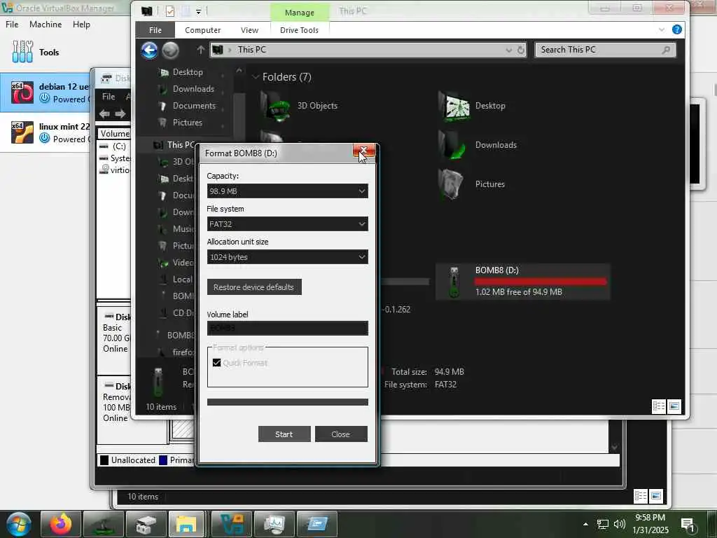Click the taskbar clock showing 9:58 PM
This screenshot has width=717, height=538.
650,524
